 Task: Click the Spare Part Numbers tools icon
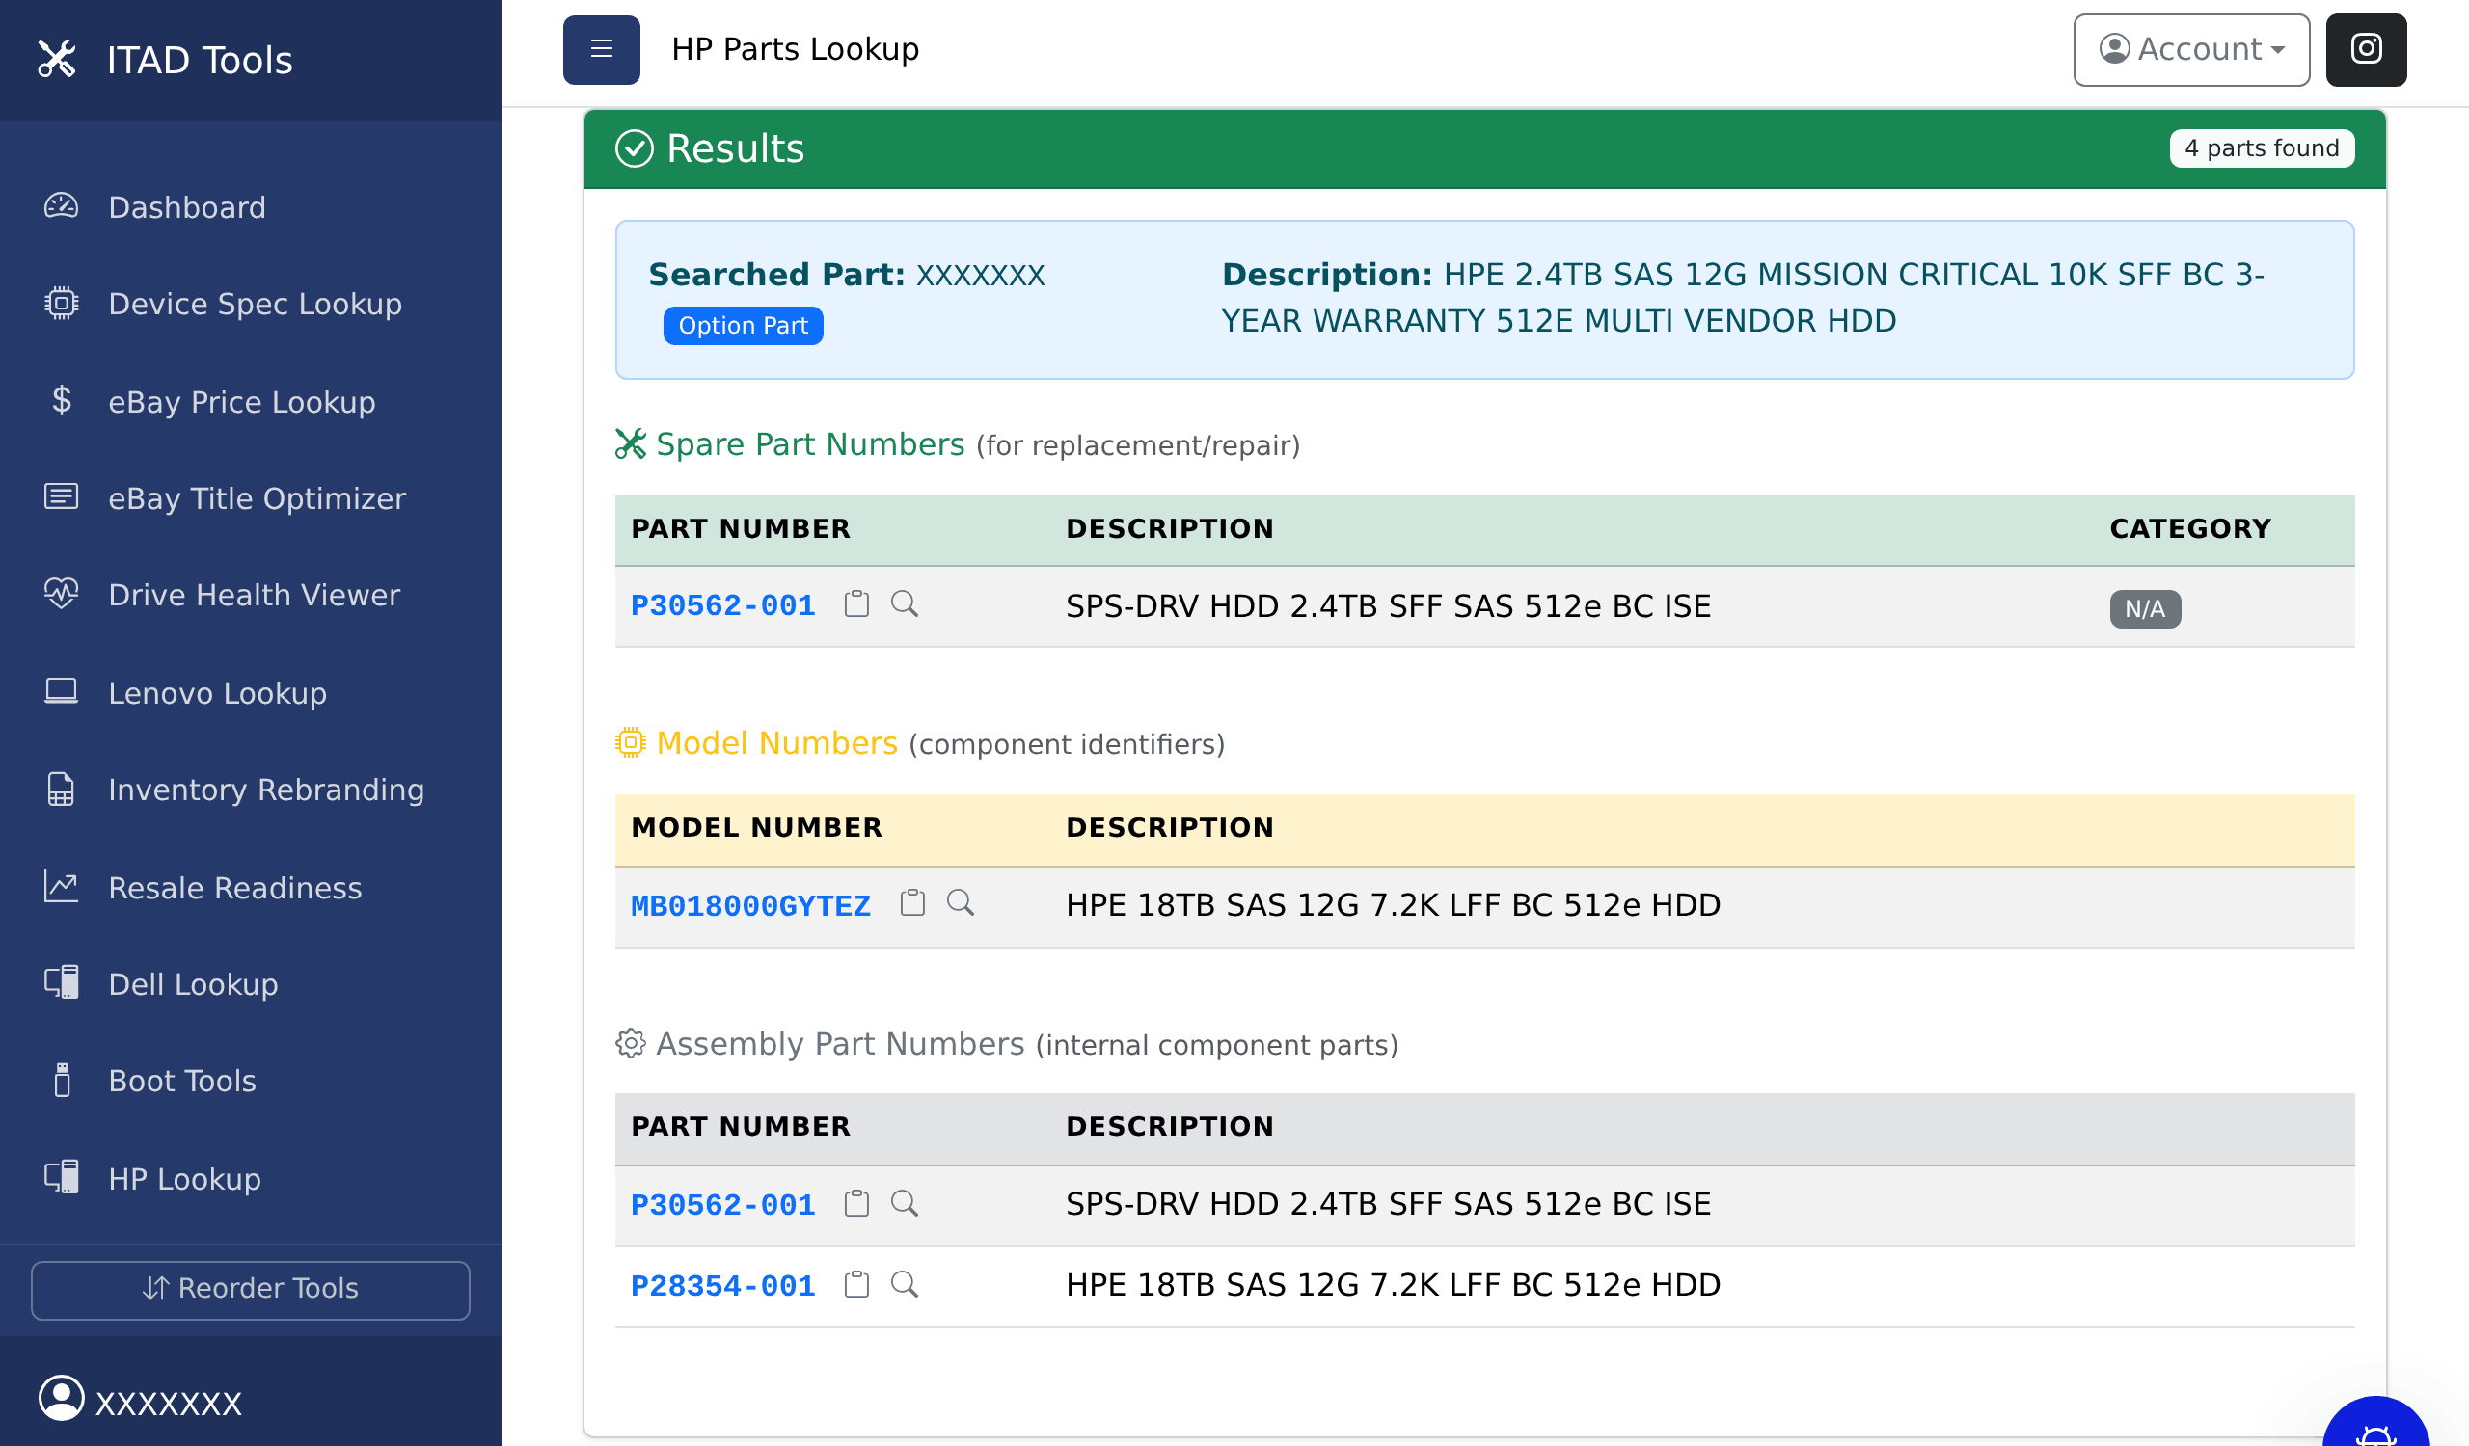630,443
